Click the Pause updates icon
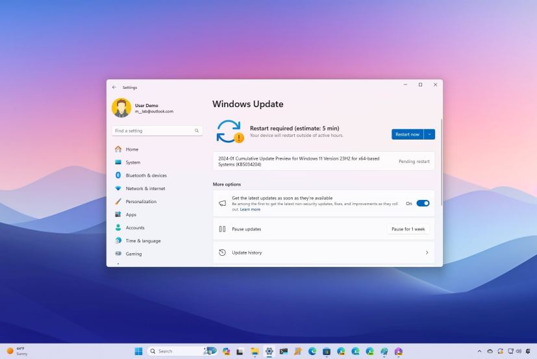The width and height of the screenshot is (537, 359). pyautogui.click(x=222, y=229)
